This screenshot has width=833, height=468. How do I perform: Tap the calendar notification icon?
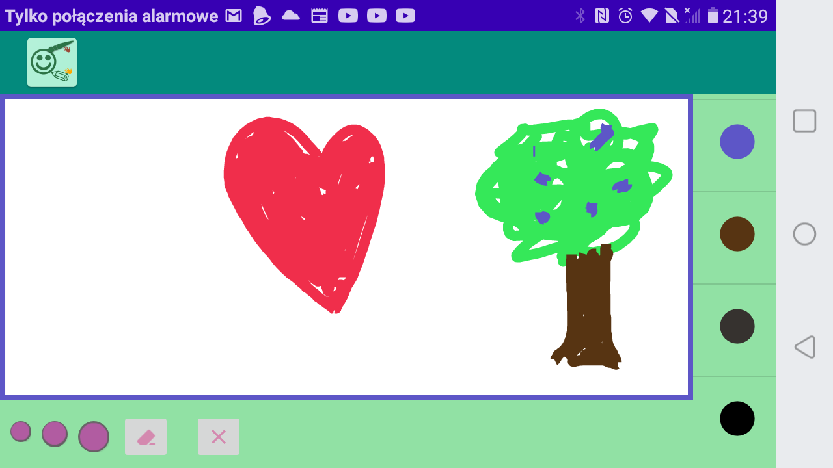click(320, 16)
